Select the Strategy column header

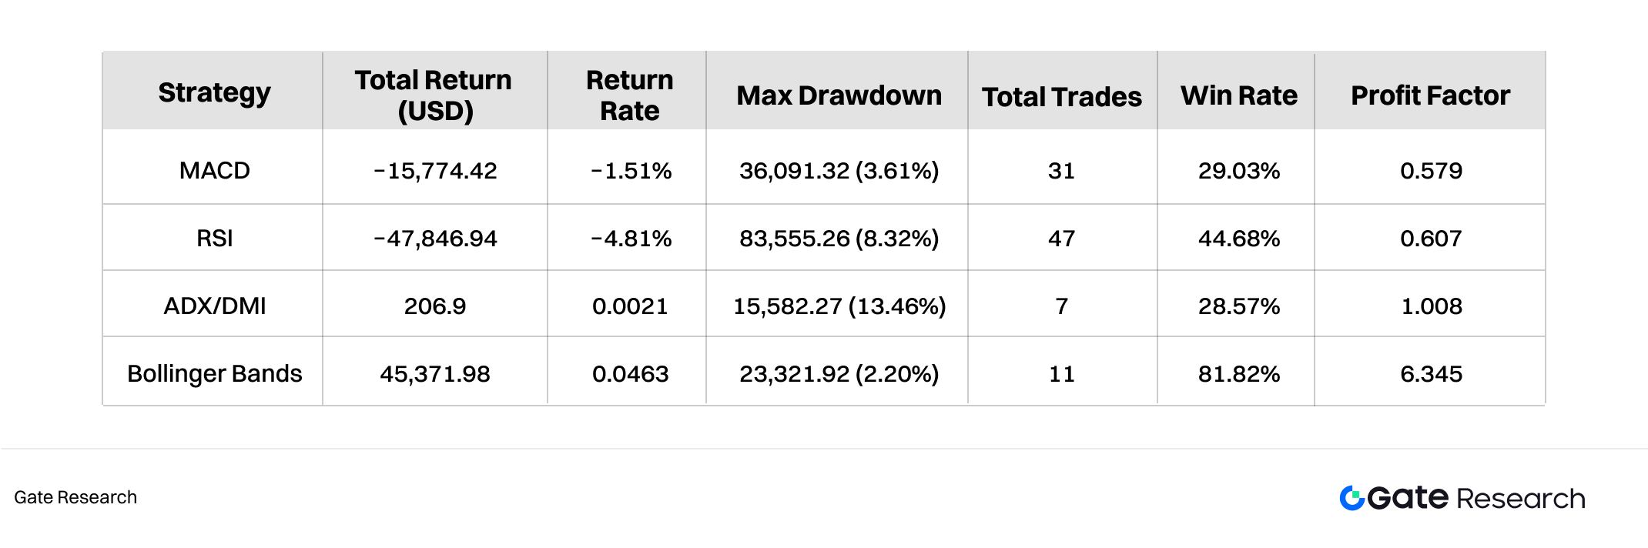[x=214, y=93]
